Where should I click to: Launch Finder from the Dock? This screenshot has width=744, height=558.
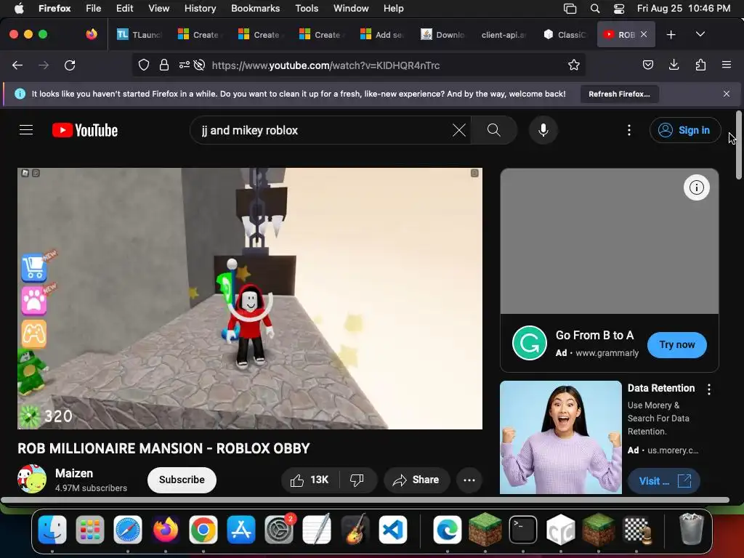click(x=52, y=530)
